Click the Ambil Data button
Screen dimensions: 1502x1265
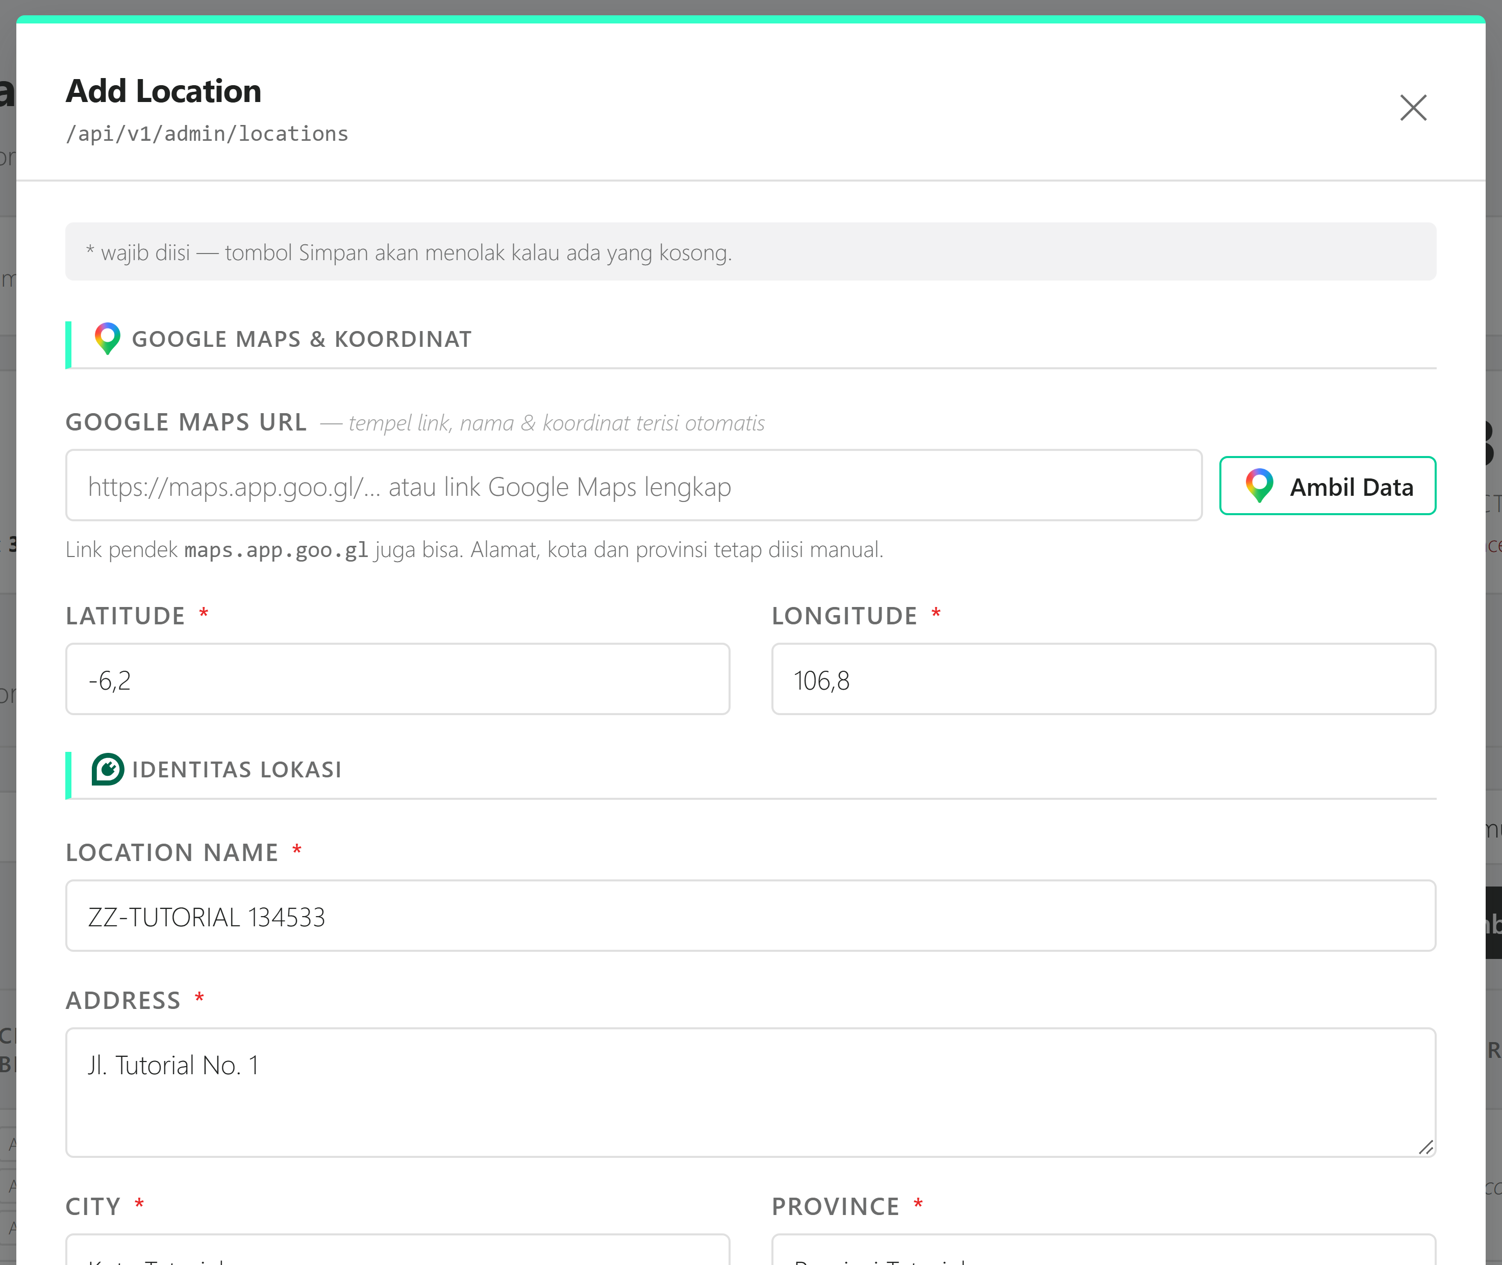click(x=1327, y=486)
